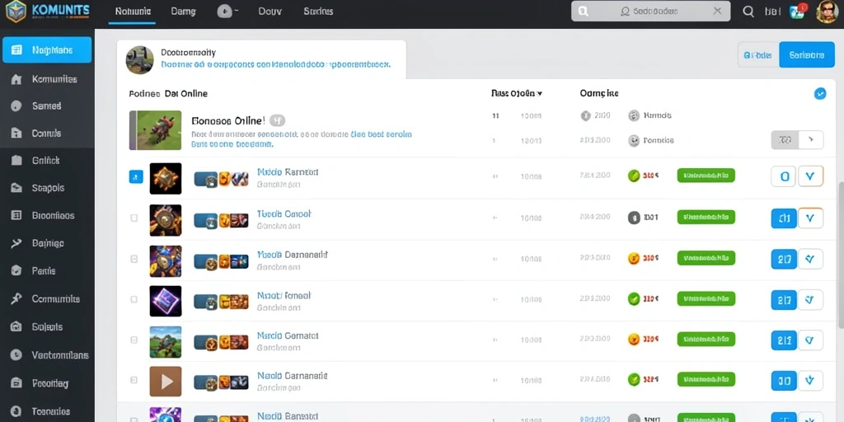Follow the blue link in Bonosos Online description

(381, 134)
